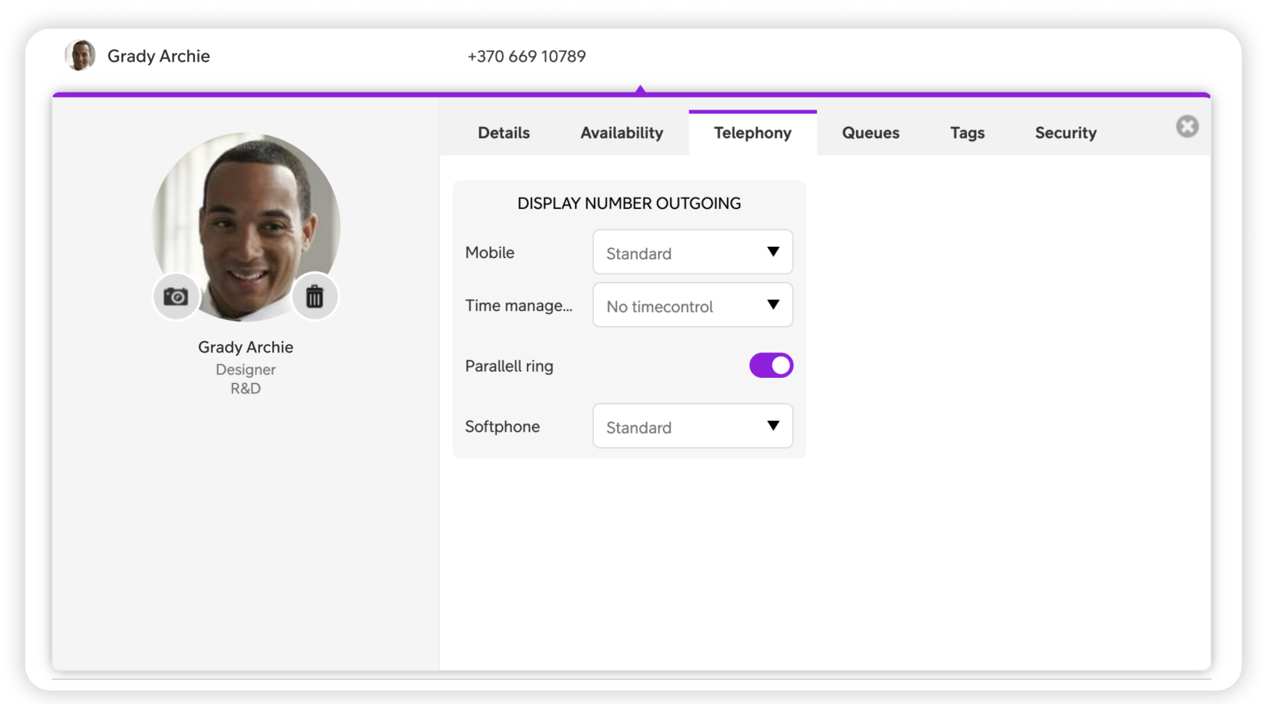
Task: Select the Telephony tab
Action: point(752,132)
